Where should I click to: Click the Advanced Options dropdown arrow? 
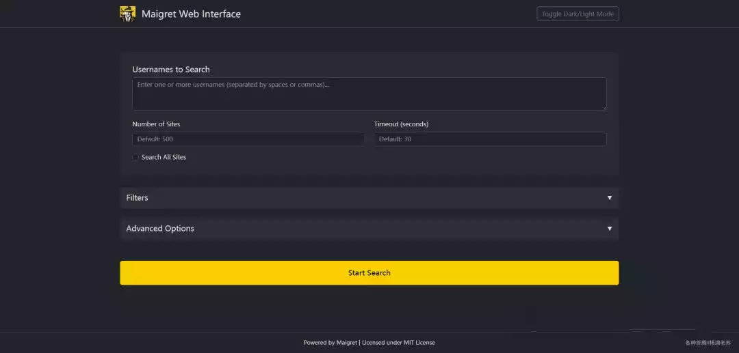610,229
